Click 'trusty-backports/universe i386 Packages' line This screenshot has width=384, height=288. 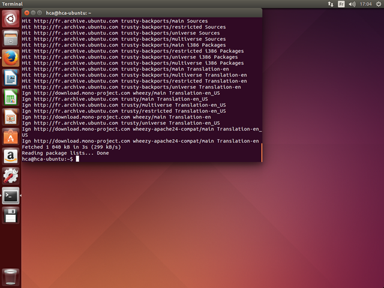(x=130, y=57)
